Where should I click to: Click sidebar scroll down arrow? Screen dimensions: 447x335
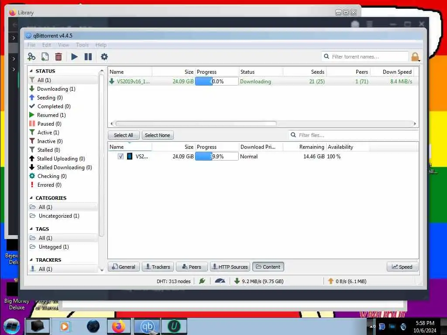(x=102, y=270)
